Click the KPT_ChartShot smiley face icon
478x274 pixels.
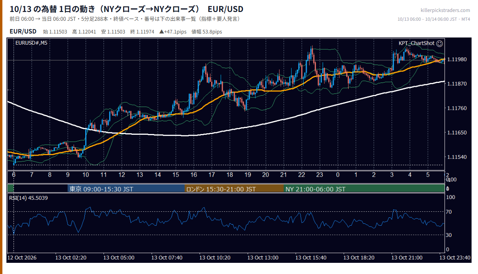click(439, 43)
